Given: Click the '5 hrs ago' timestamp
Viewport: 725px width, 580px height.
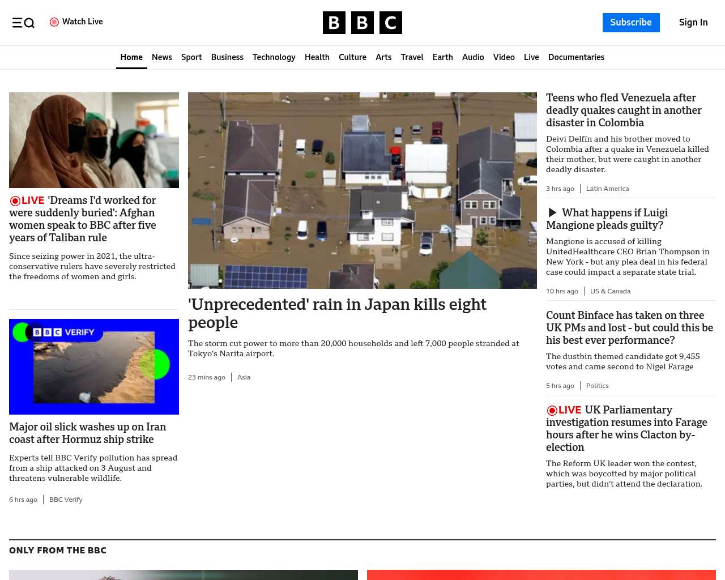Looking at the screenshot, I should tap(560, 386).
